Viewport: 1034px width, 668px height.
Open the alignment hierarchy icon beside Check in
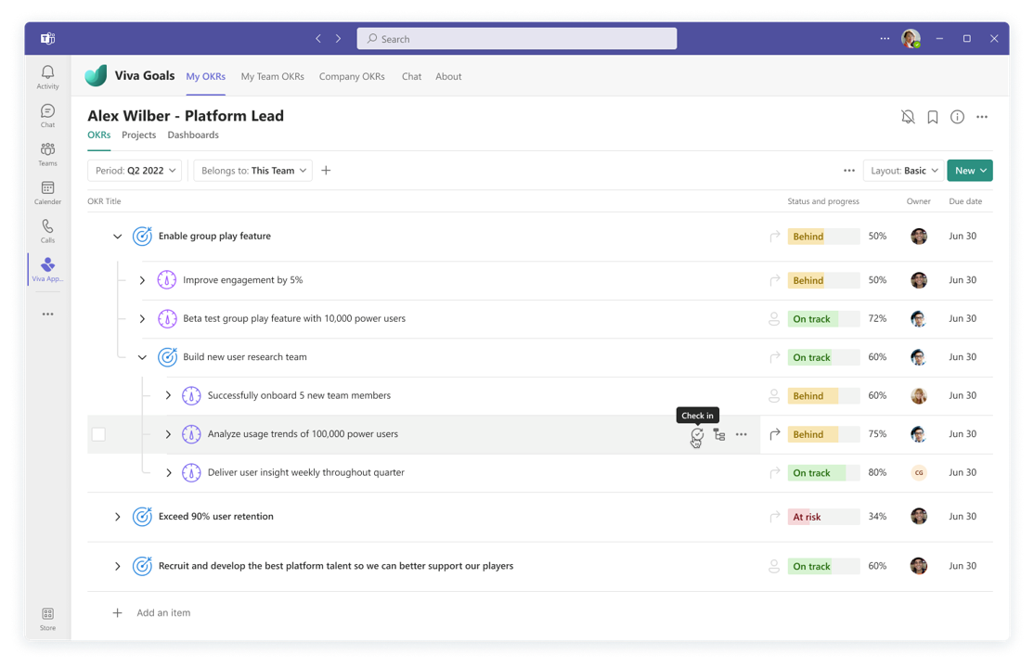[x=719, y=434]
